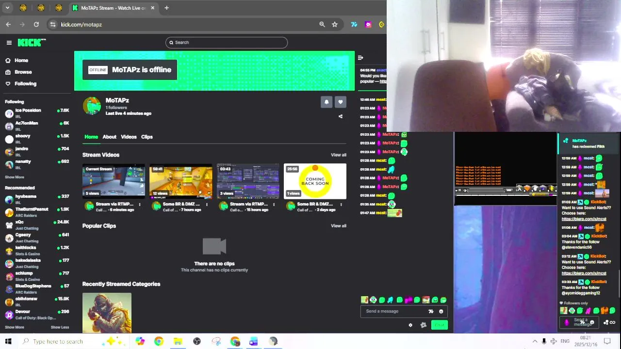Open options for the 2 days ago video
This screenshot has height=349, width=621.
[341, 205]
